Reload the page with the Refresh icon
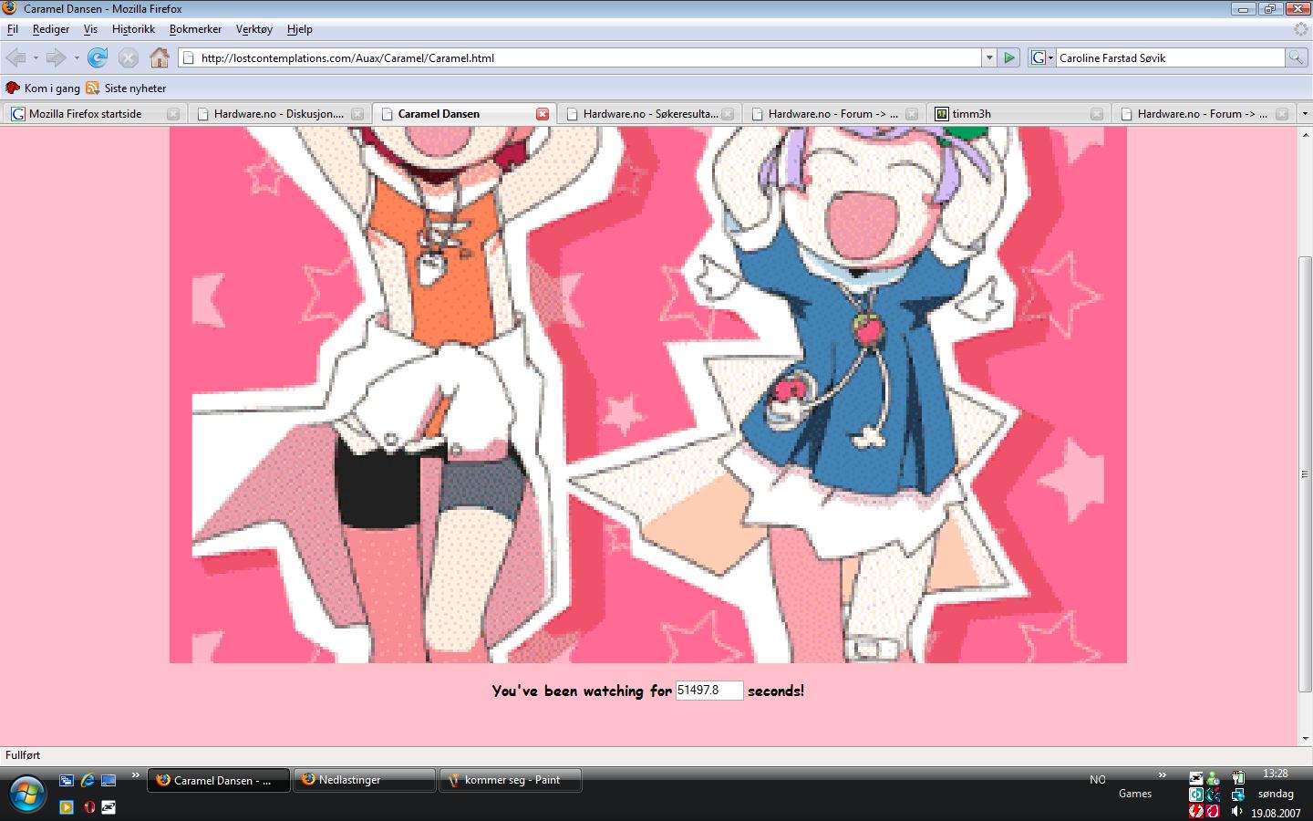 pos(98,57)
